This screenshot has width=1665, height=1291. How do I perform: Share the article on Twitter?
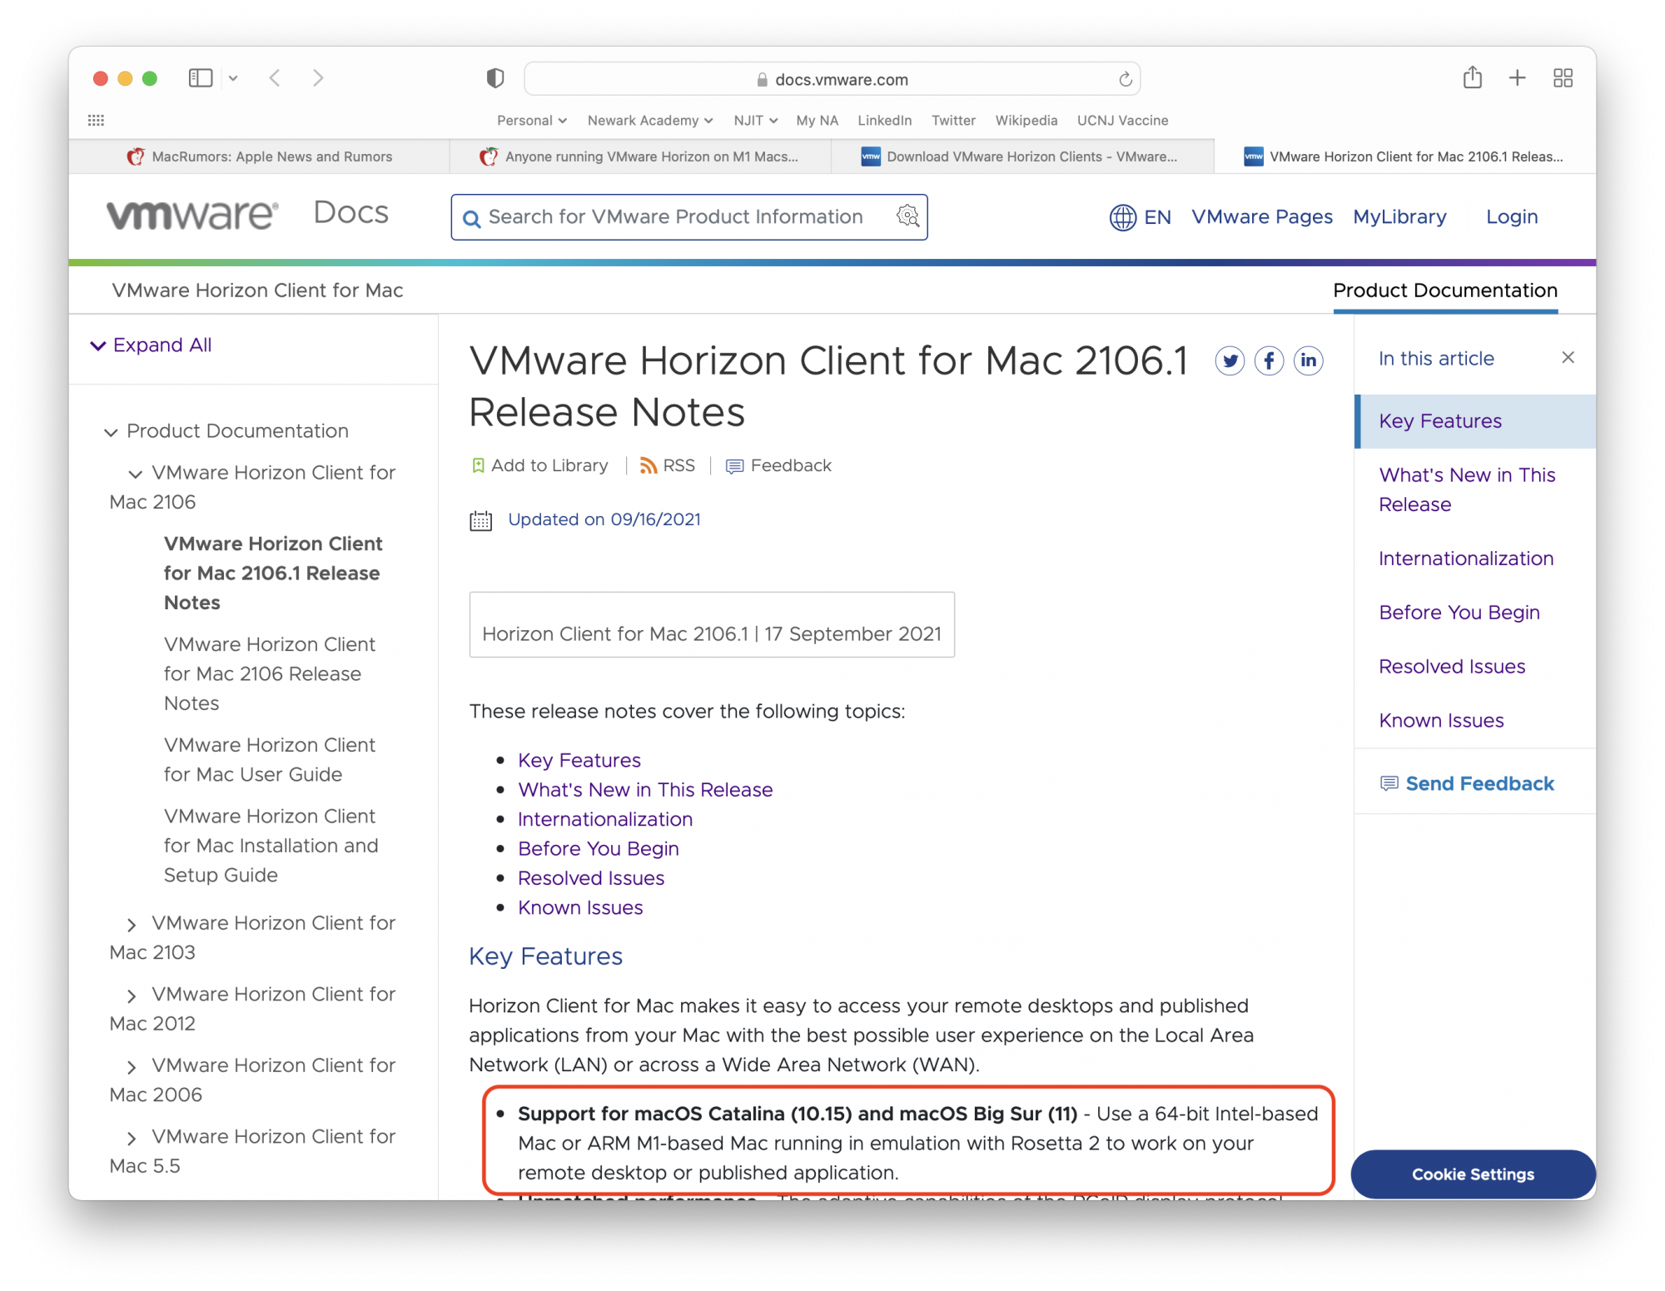[1230, 361]
